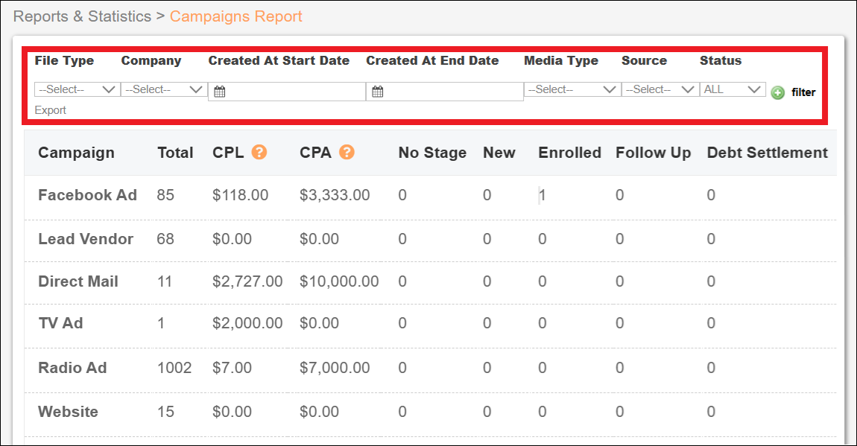
Task: Click TV Ad CPL $2,000.00
Action: (247, 323)
